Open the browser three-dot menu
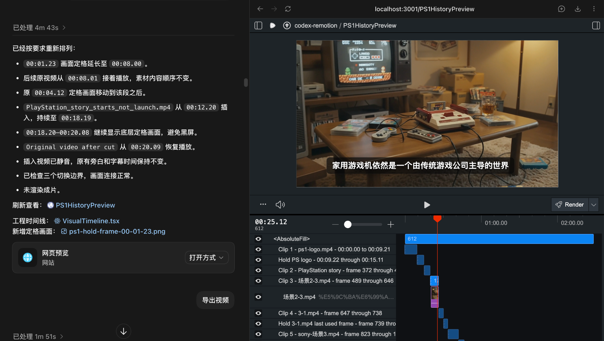This screenshot has height=341, width=604. click(x=594, y=9)
